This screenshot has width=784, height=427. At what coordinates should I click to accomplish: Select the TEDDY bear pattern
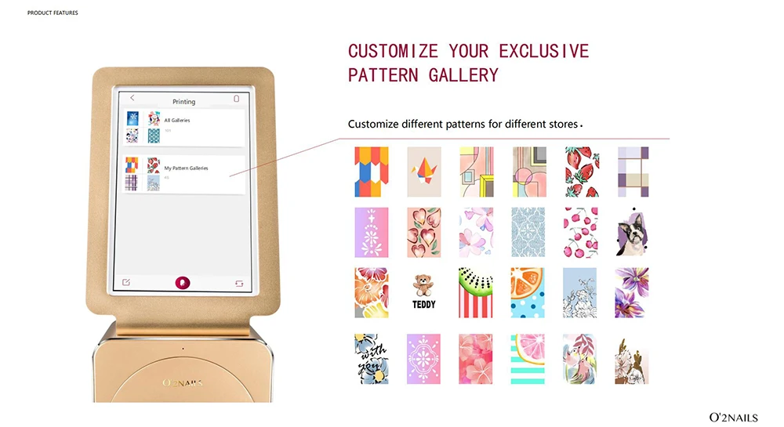[423, 292]
